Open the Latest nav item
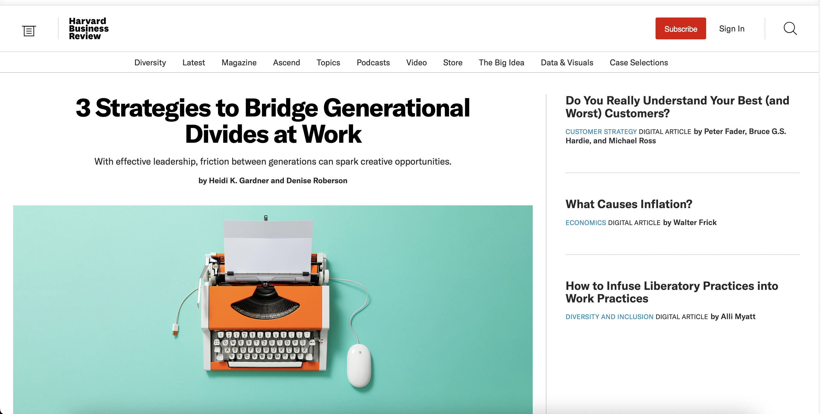Viewport: 821px width, 414px height. pyautogui.click(x=193, y=62)
